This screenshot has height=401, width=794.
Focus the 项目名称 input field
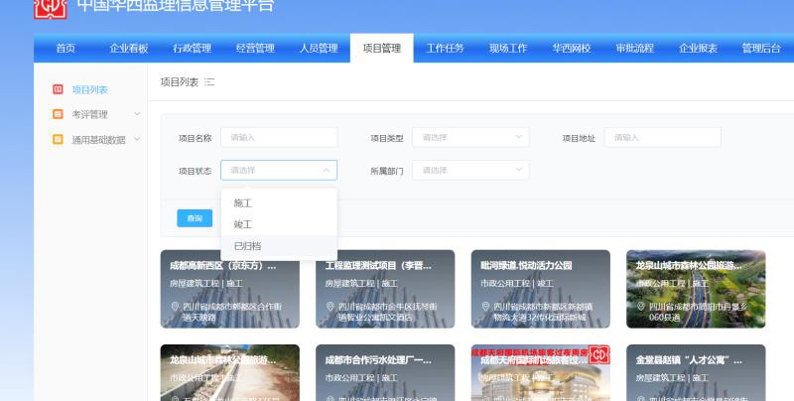[279, 137]
